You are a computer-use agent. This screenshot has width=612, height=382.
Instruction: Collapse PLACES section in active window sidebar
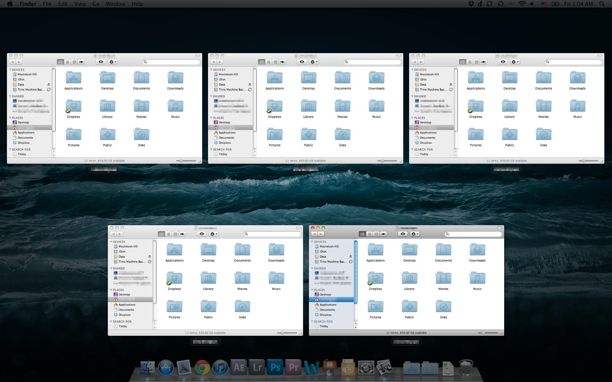(312, 290)
